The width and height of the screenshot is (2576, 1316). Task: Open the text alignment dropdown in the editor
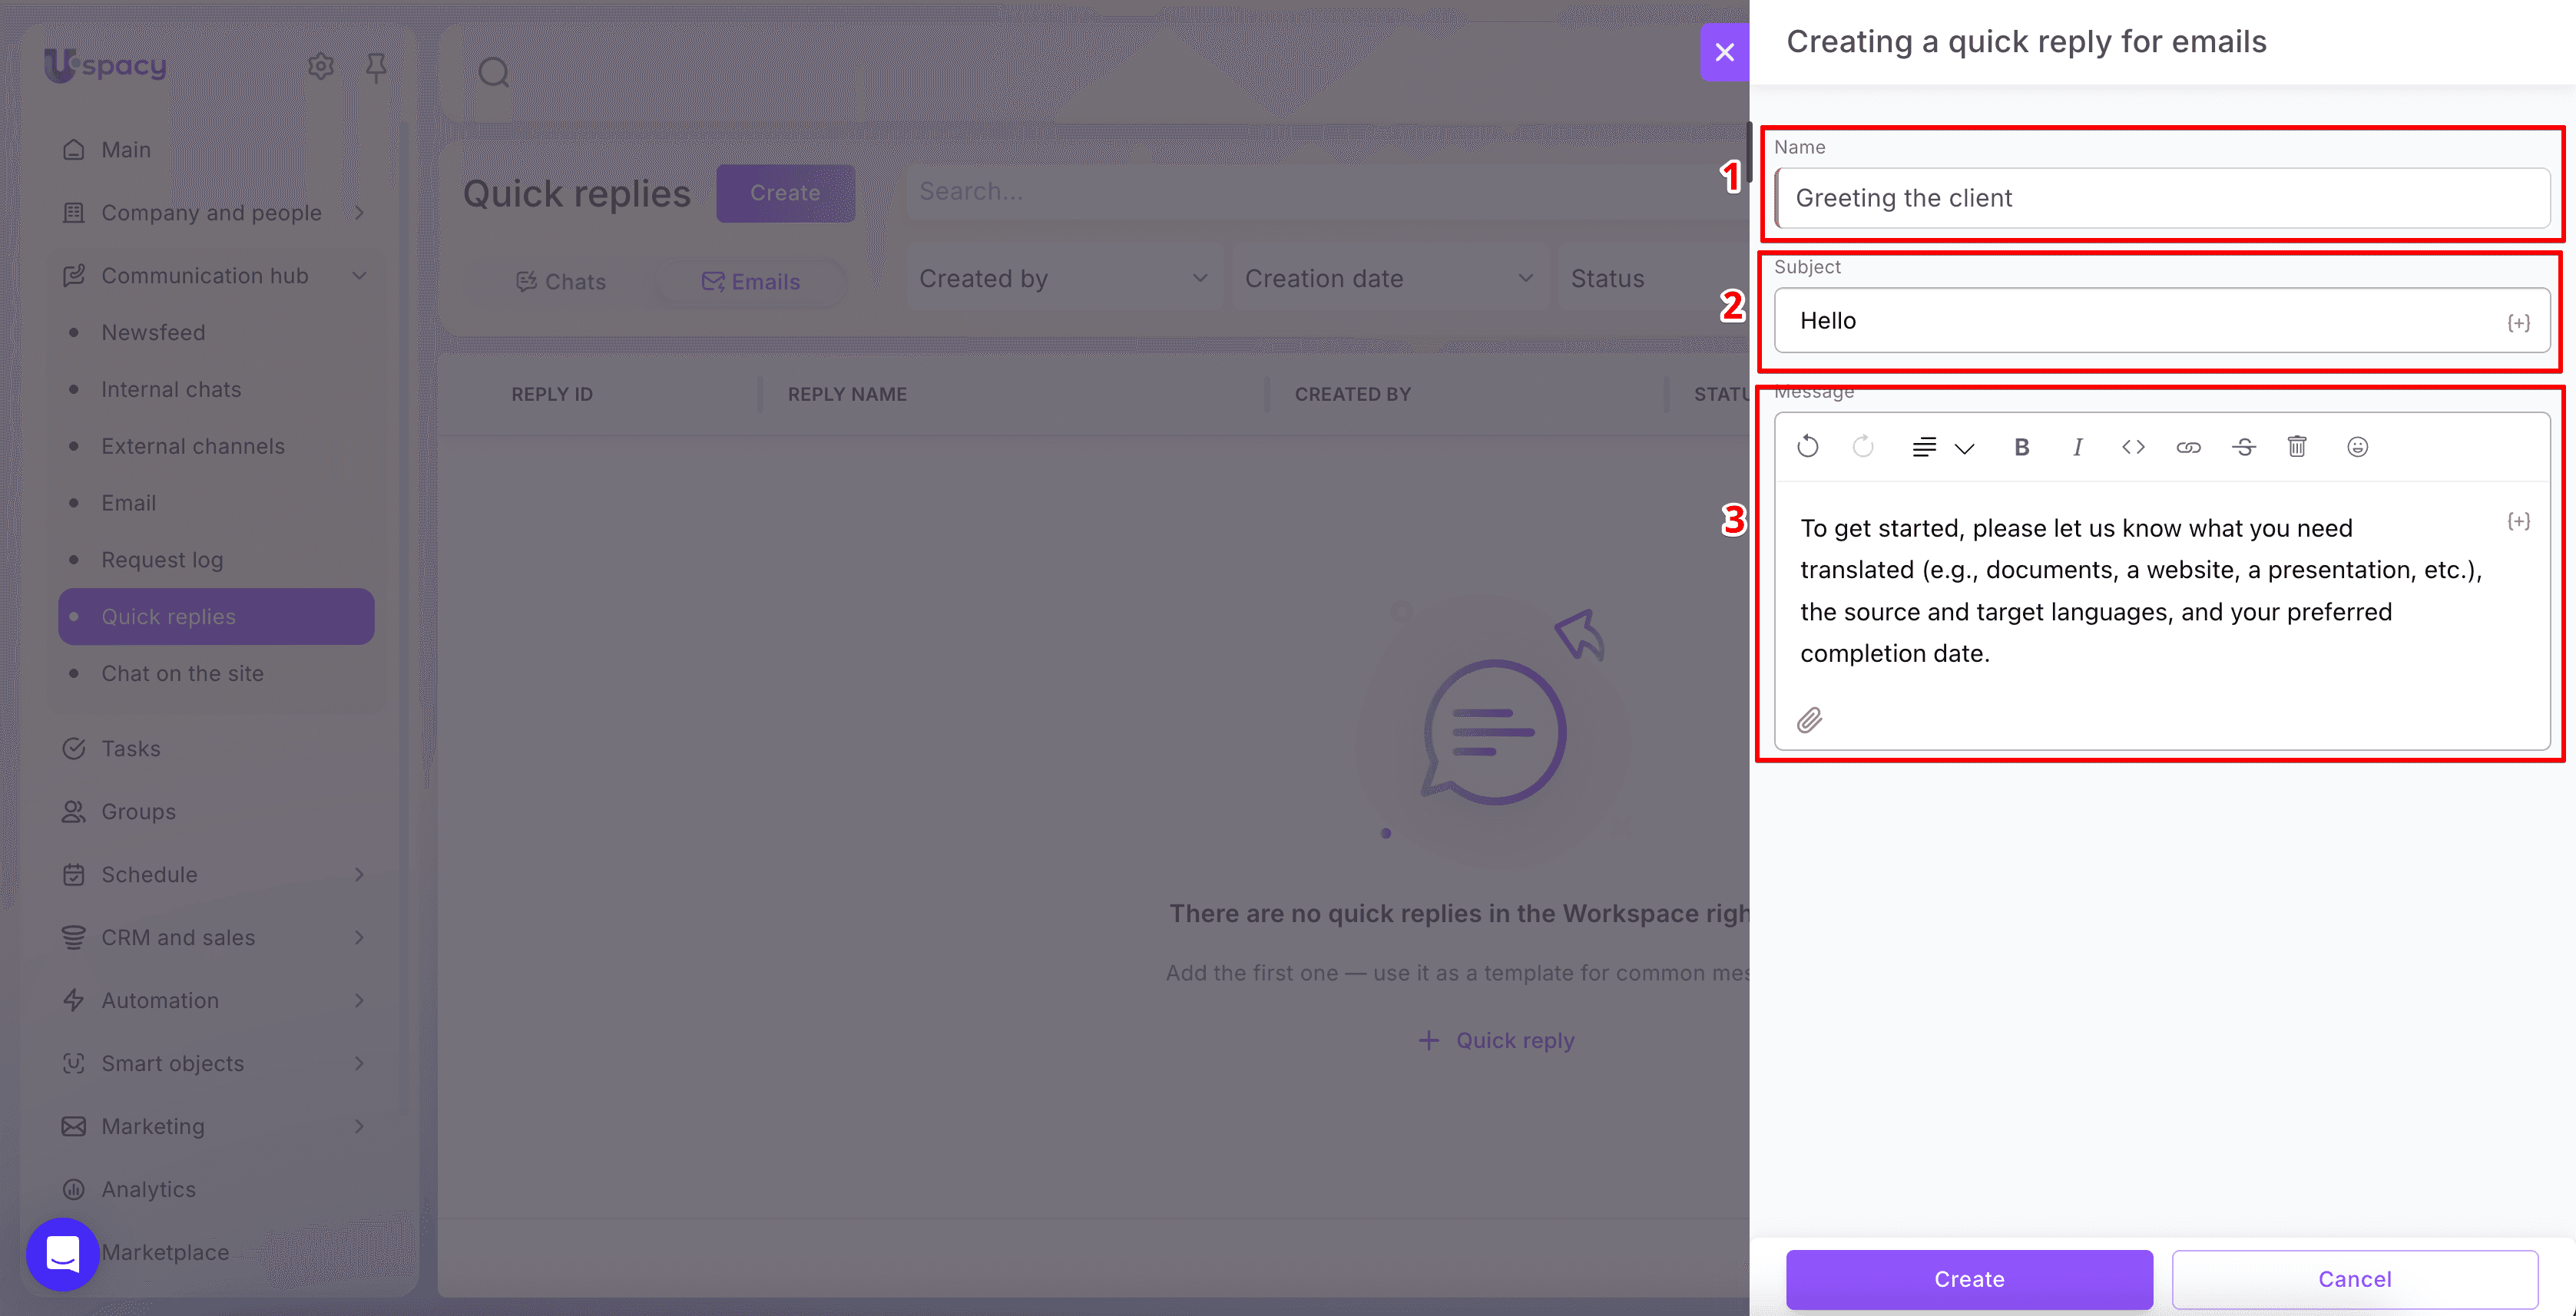1942,447
